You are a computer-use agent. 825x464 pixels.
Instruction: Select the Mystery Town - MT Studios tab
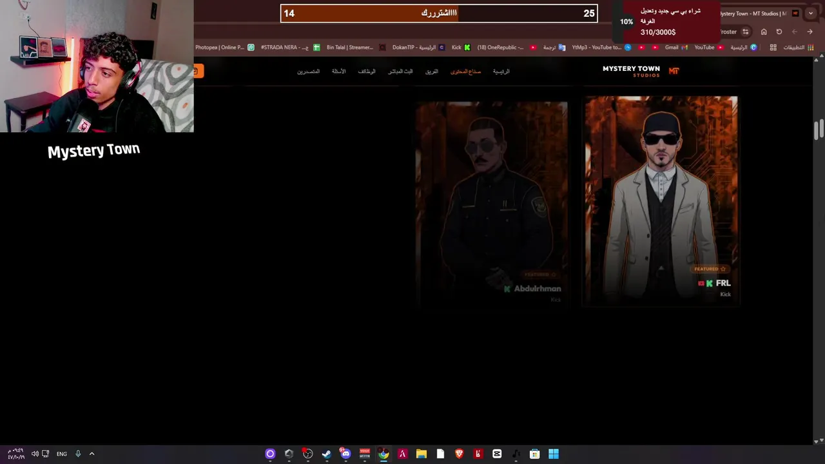pyautogui.click(x=761, y=14)
